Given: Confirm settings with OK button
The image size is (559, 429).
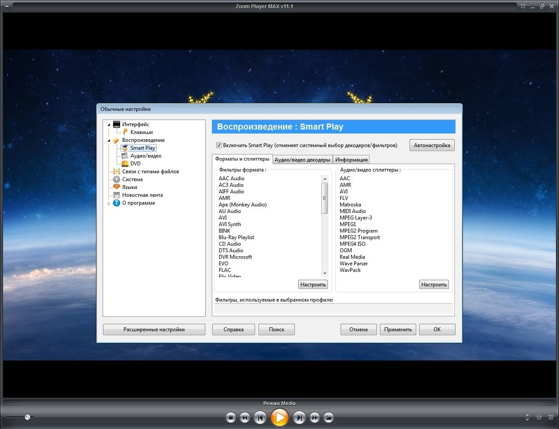Looking at the screenshot, I should pyautogui.click(x=437, y=329).
